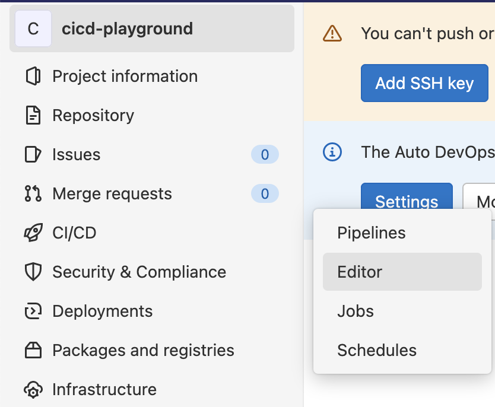
Task: Select Jobs from the CI/CD flyout
Action: (356, 311)
